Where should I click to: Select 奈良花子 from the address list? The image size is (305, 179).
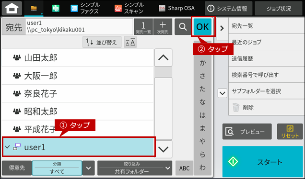pyautogui.click(x=78, y=93)
